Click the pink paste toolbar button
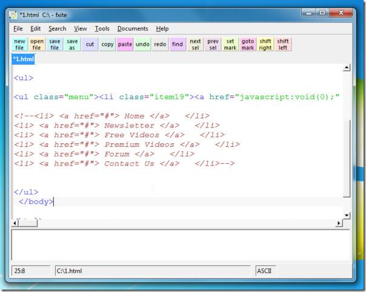The image size is (366, 292). [x=125, y=44]
